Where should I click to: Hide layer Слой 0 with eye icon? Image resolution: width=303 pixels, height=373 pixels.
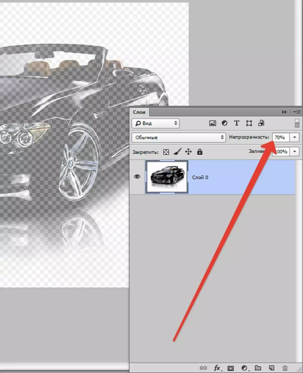pos(137,177)
